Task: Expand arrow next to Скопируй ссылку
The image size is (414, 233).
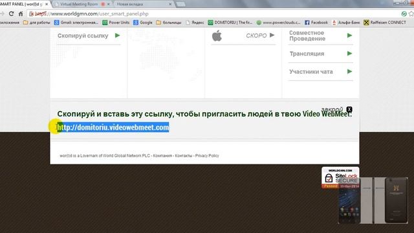Action: [x=118, y=36]
